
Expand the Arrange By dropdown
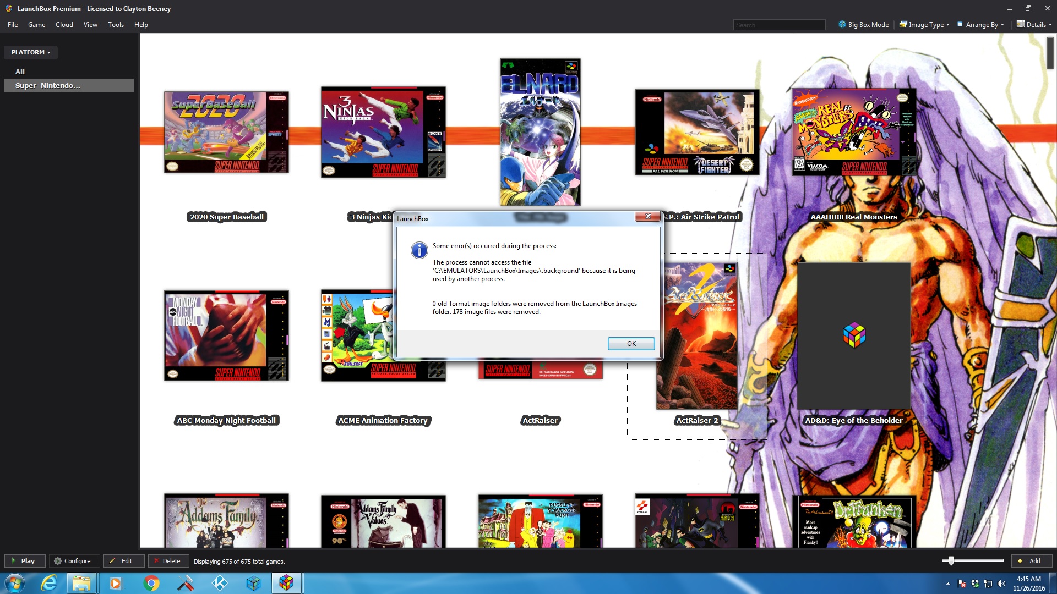980,25
